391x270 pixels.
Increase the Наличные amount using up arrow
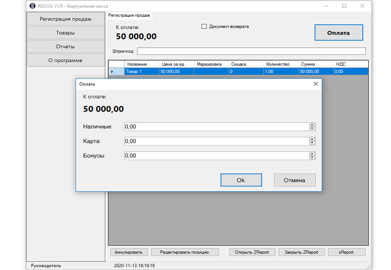312,125
